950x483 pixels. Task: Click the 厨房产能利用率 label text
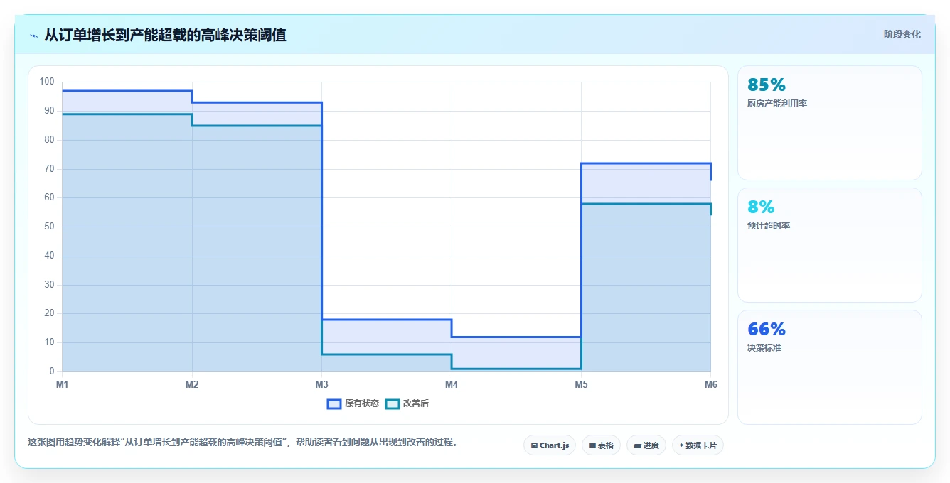(777, 104)
